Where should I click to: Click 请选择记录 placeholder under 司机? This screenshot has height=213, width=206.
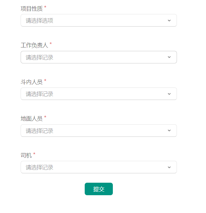pyautogui.click(x=39, y=167)
